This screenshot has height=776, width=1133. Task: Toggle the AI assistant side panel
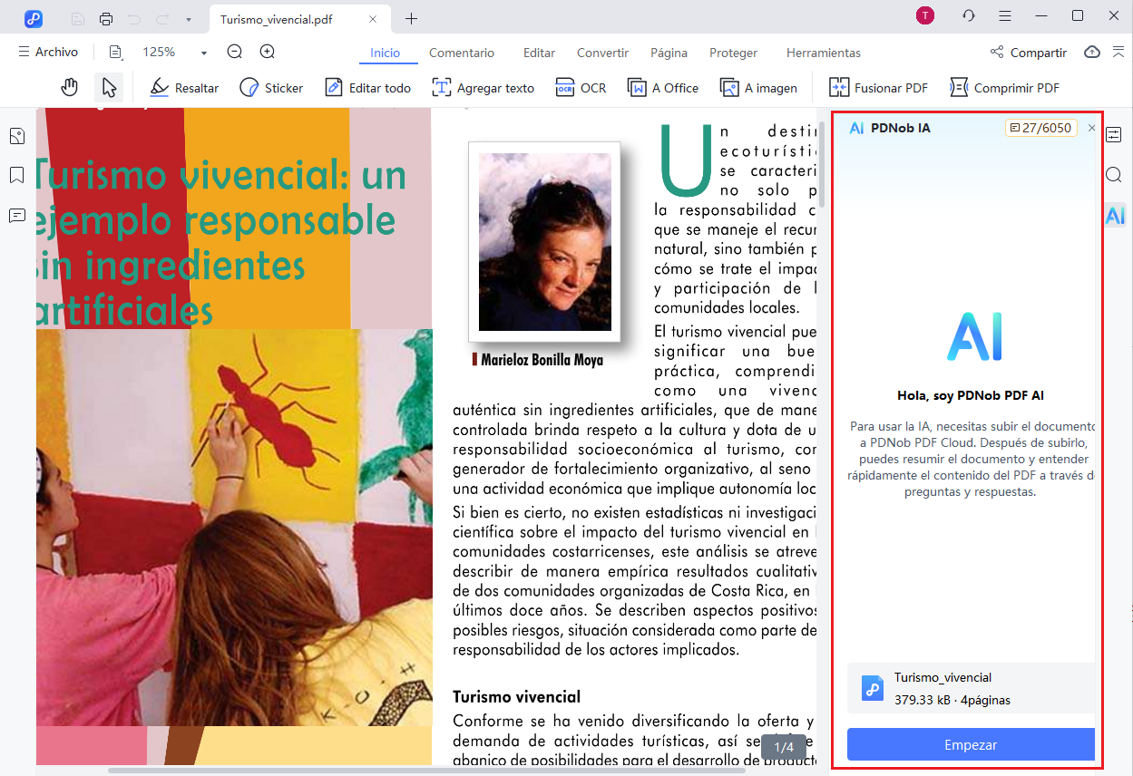click(1115, 216)
